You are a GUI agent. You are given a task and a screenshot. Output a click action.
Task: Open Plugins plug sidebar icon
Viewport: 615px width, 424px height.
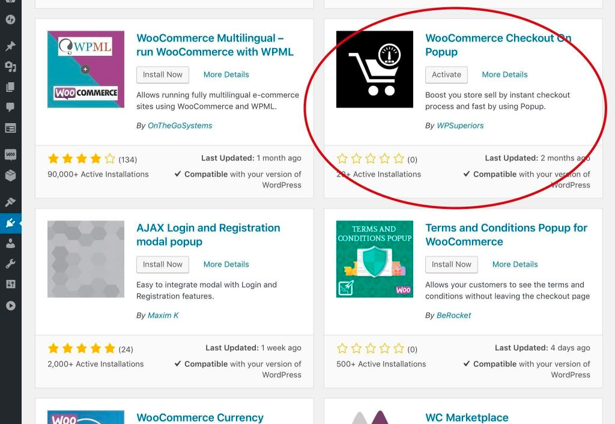(x=11, y=223)
